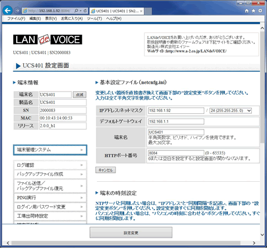This screenshot has height=248, width=267.
Task: Click the search magnifier in address bar
Action: [76, 10]
